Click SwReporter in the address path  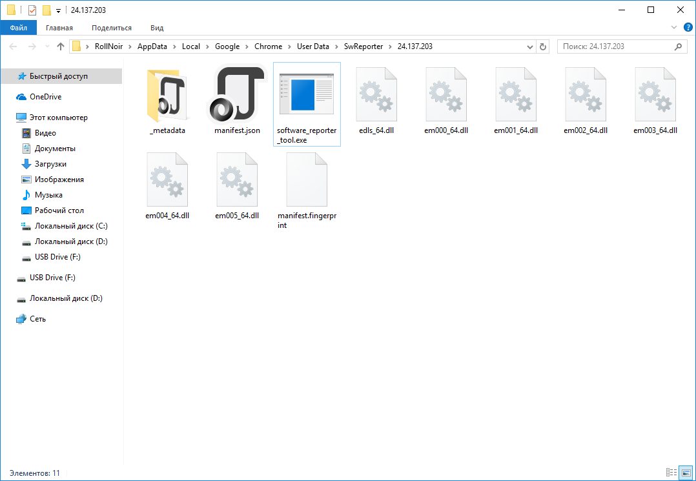tap(363, 46)
